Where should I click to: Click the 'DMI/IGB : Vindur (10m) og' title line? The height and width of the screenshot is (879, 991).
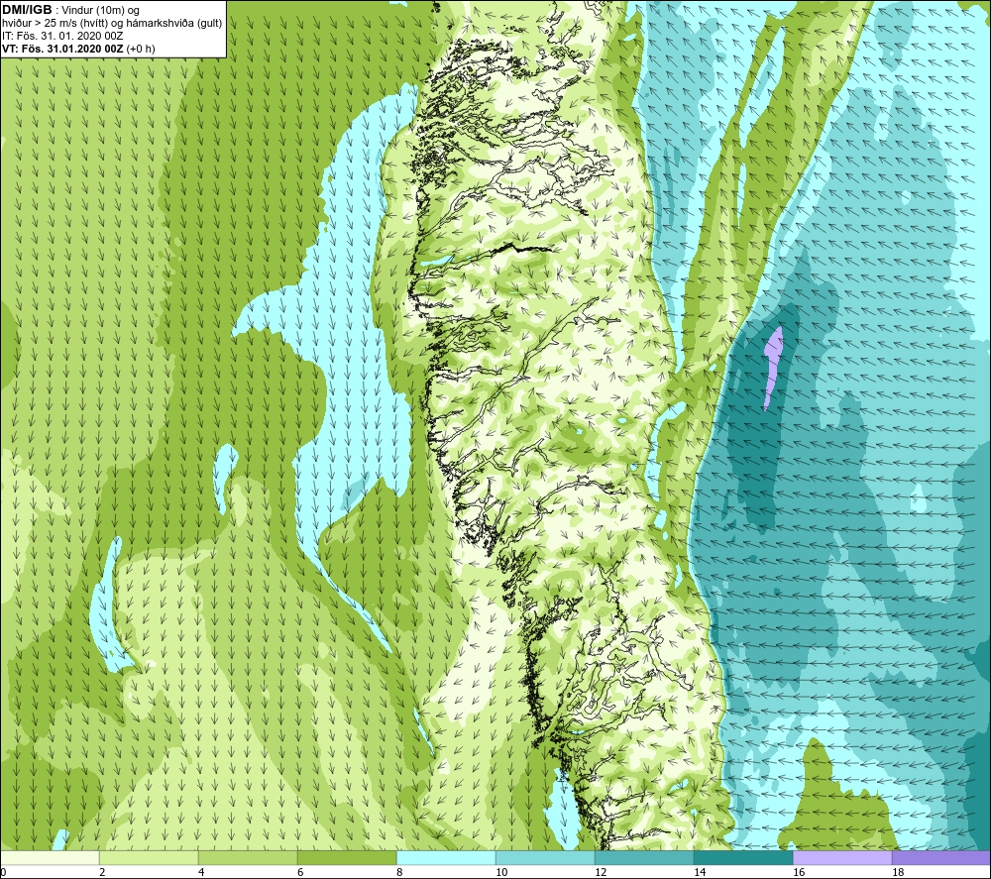pos(71,10)
